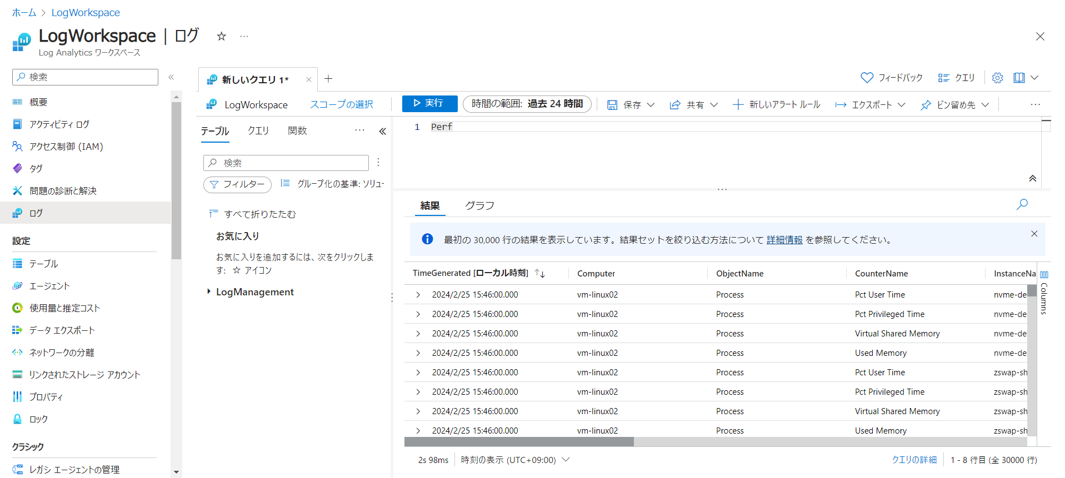Open the 保存 dropdown

(631, 104)
